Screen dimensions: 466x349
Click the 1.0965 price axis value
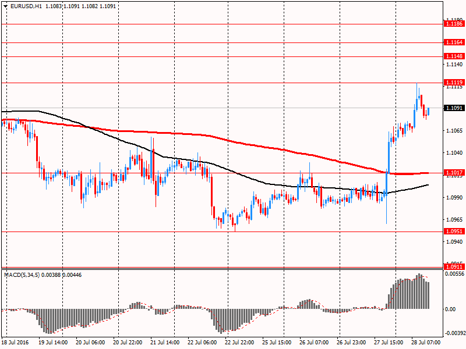(x=454, y=220)
